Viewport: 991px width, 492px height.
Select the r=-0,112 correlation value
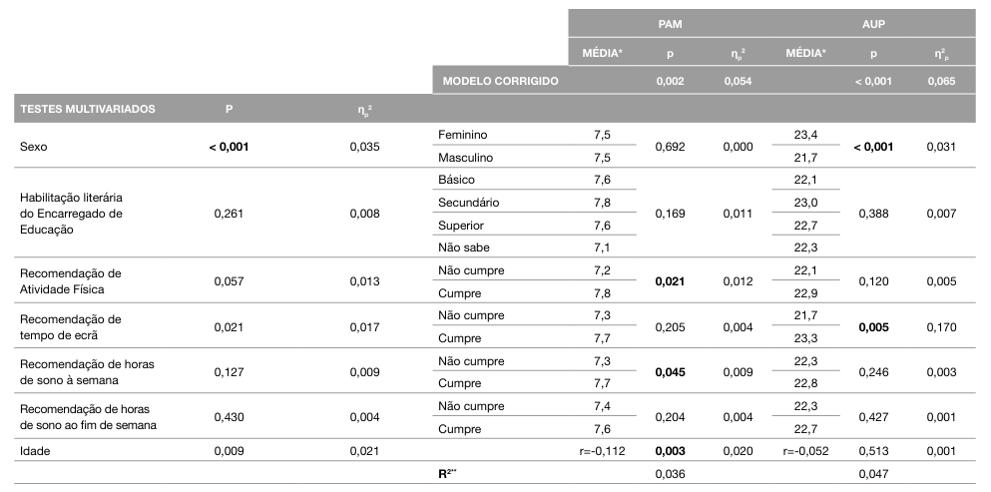[601, 450]
